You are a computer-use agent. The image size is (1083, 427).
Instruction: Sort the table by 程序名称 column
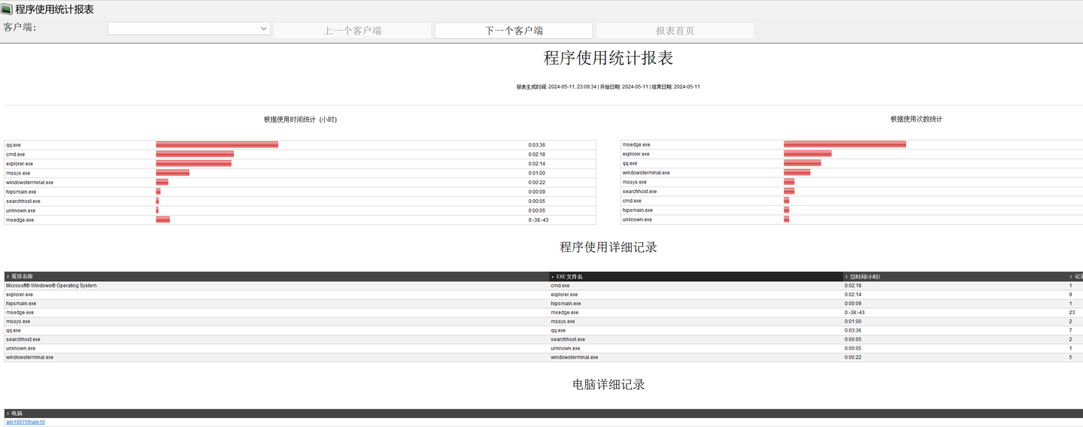[277, 277]
